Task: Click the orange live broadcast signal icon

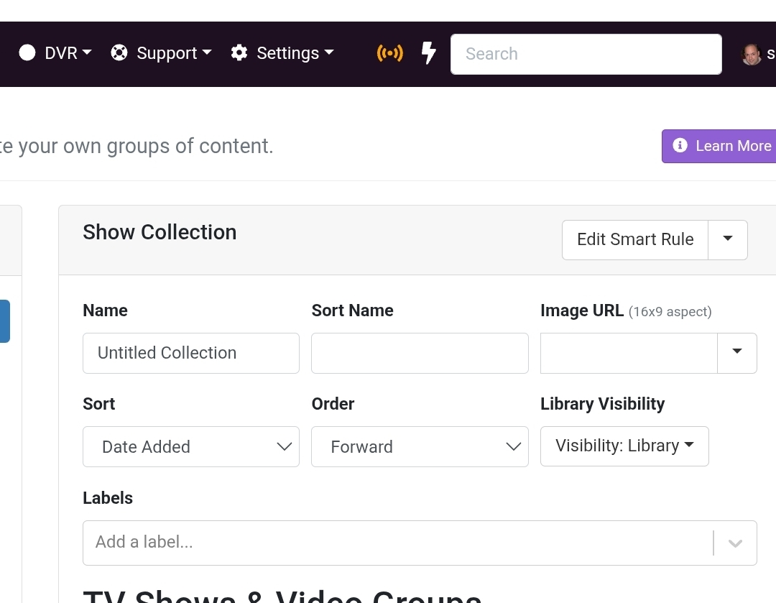Action: pos(389,53)
